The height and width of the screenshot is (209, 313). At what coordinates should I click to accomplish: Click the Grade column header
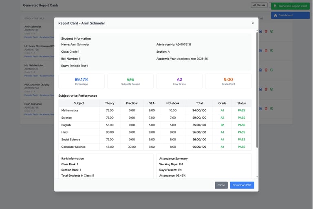[222, 103]
